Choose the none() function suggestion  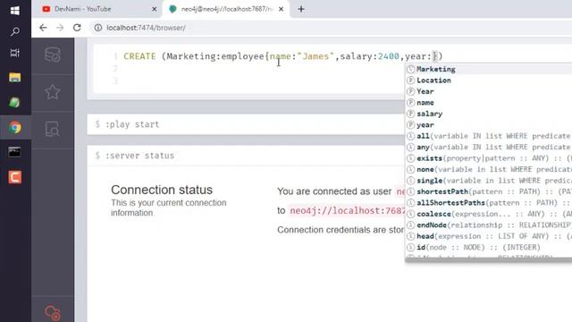489,169
